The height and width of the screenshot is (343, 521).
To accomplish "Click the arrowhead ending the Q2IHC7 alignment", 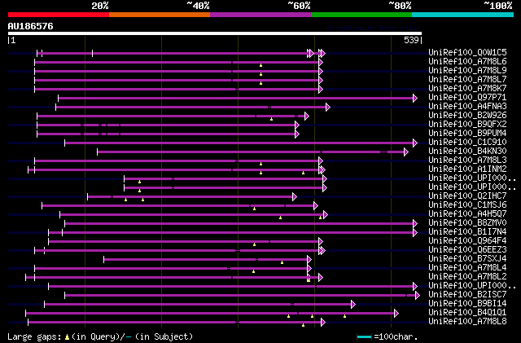I will coord(295,196).
